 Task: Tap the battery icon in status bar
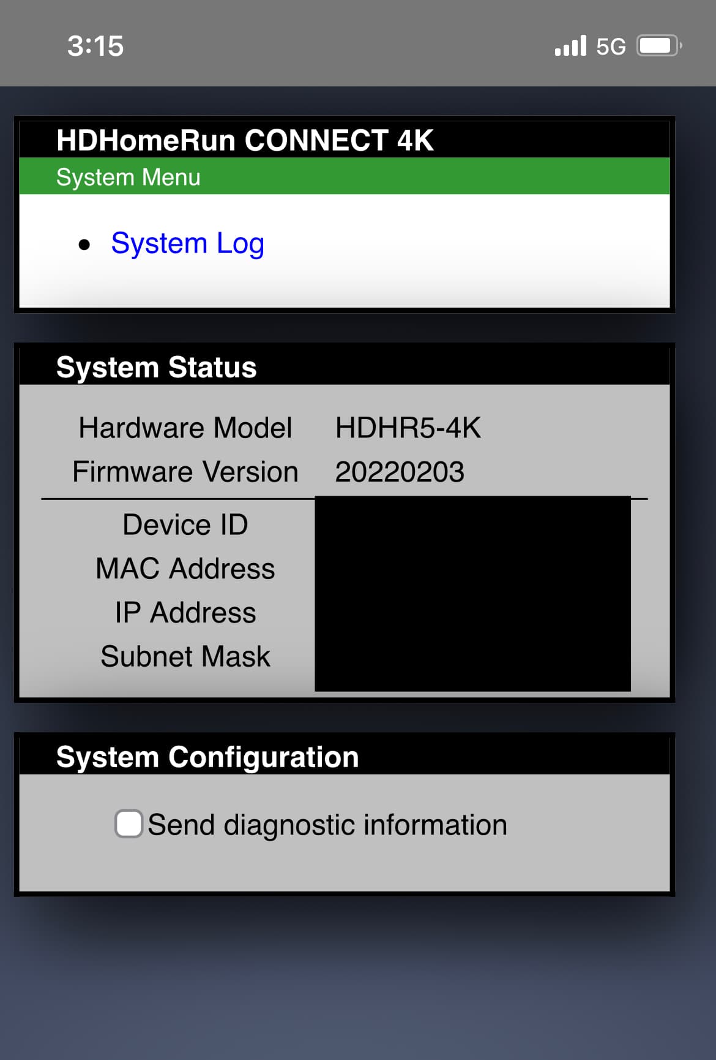tap(659, 46)
